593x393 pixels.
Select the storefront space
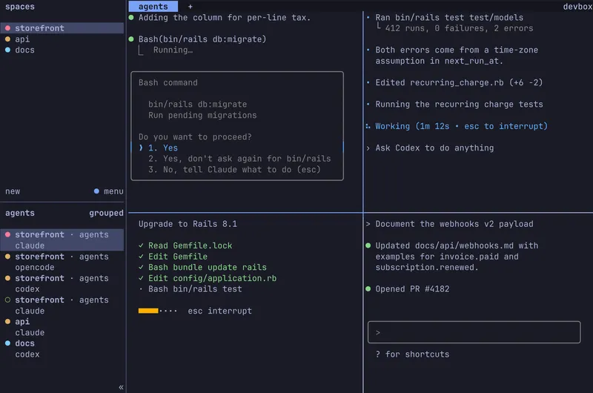pos(62,28)
